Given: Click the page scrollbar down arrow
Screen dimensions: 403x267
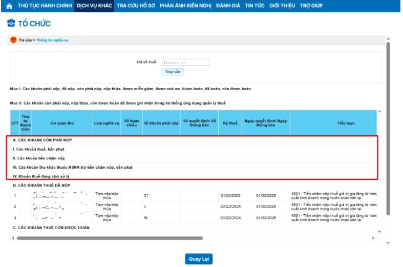Looking at the screenshot, I should coord(388,243).
